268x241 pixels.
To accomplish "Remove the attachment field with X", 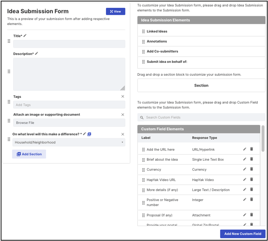I will (x=123, y=115).
